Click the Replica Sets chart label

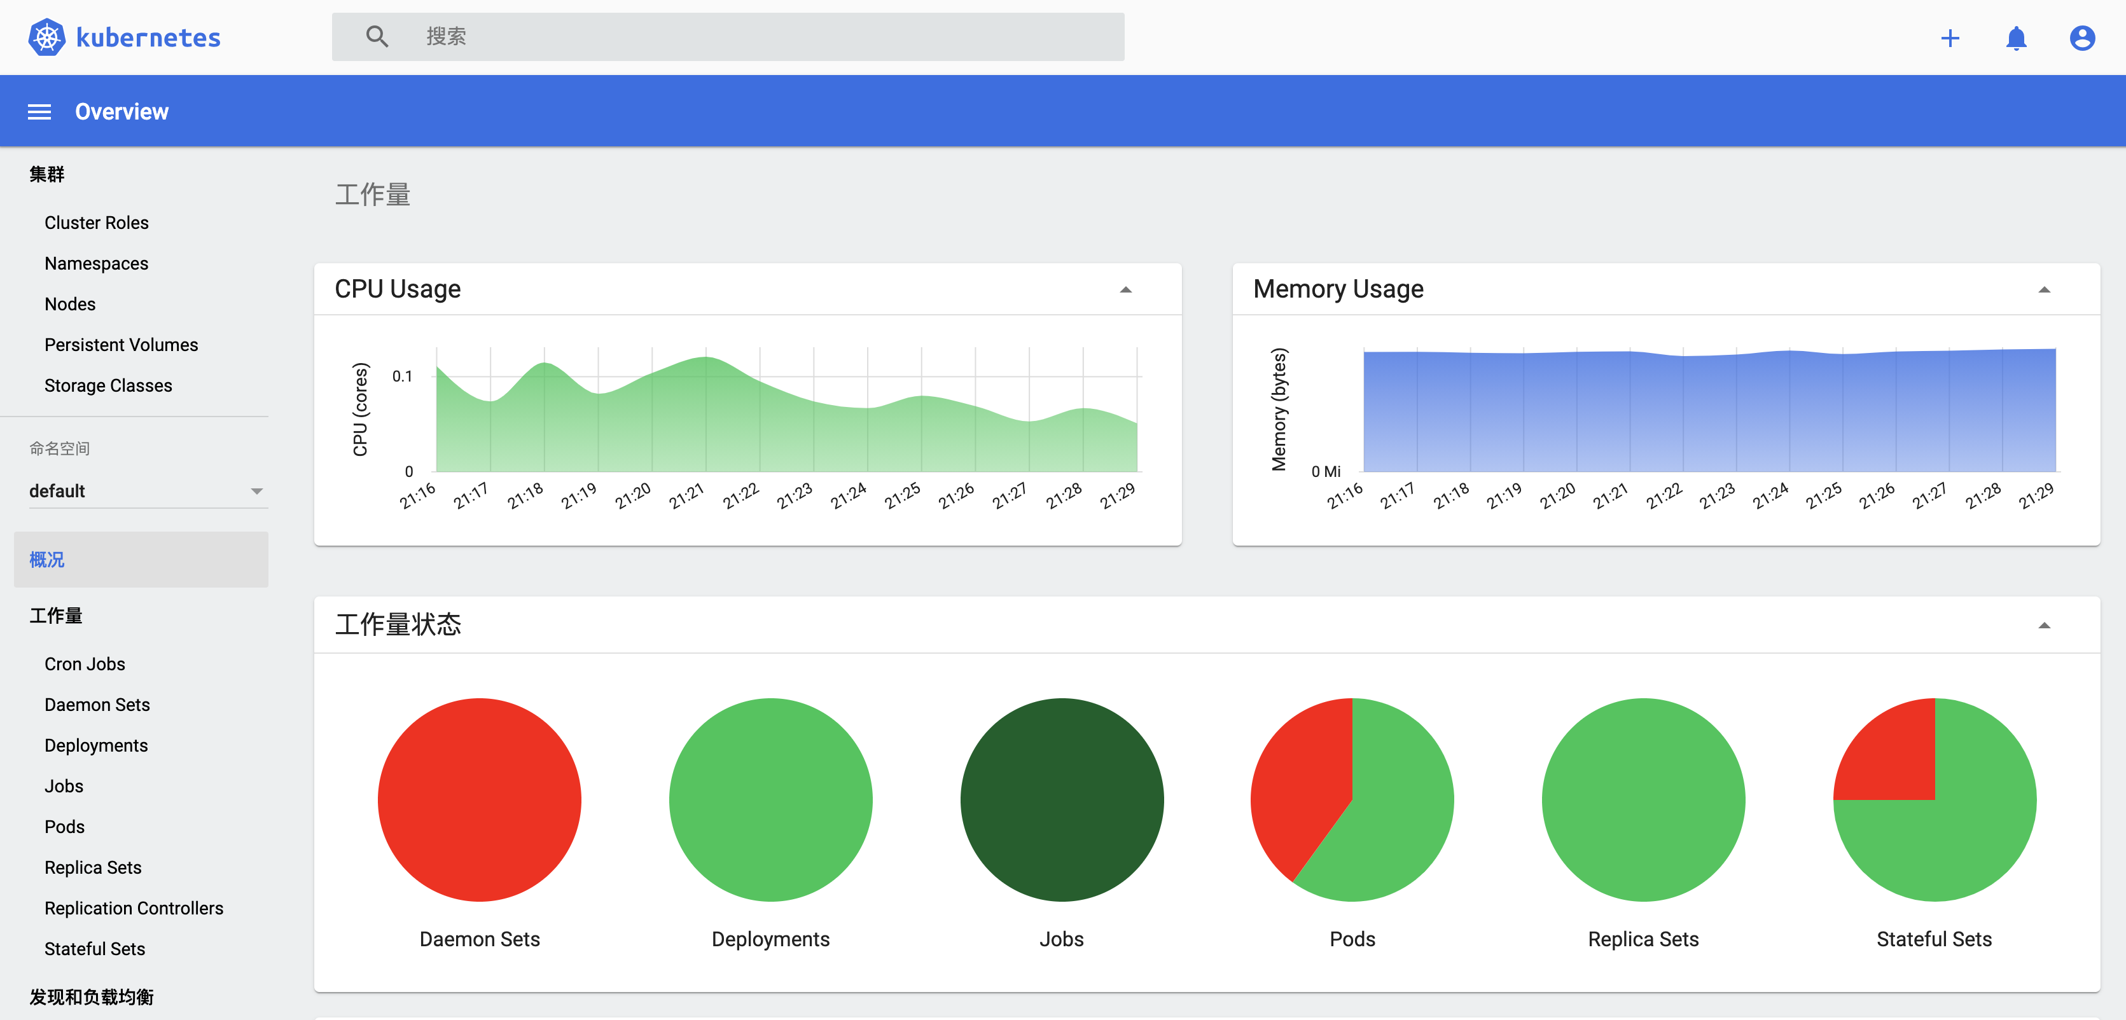click(1643, 939)
